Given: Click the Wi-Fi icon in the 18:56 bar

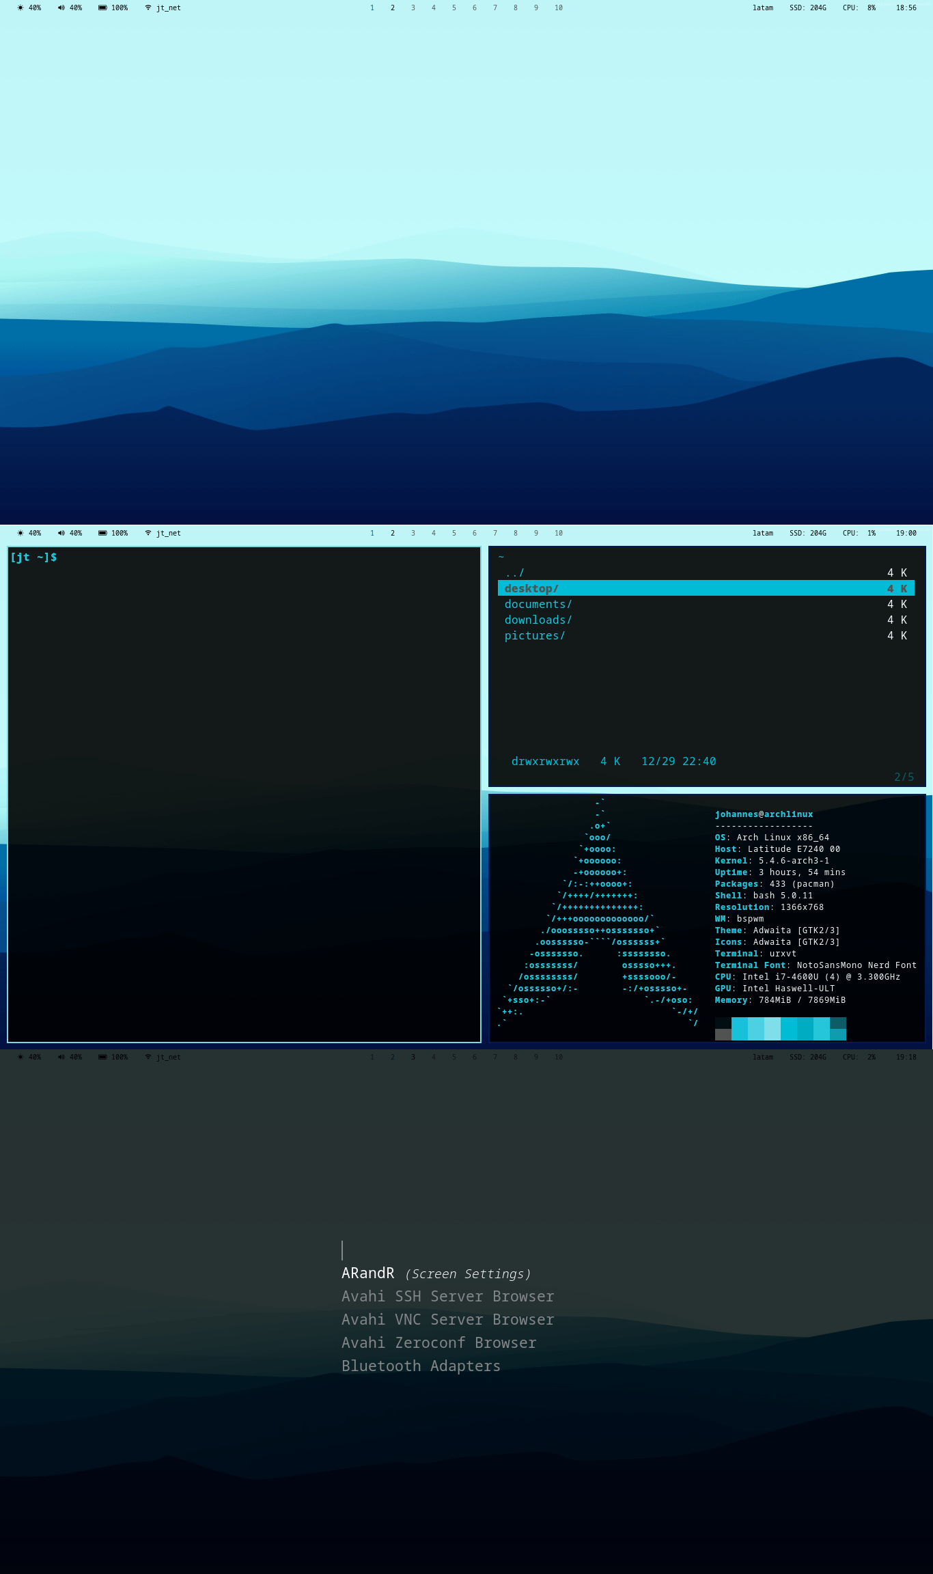Looking at the screenshot, I should [x=148, y=8].
